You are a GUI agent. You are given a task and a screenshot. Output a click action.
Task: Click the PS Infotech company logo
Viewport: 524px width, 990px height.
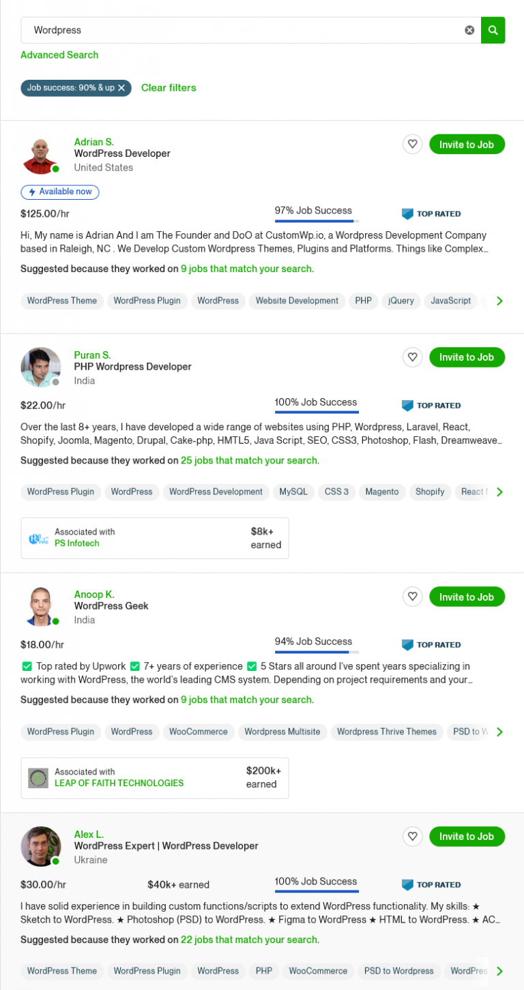pos(39,537)
